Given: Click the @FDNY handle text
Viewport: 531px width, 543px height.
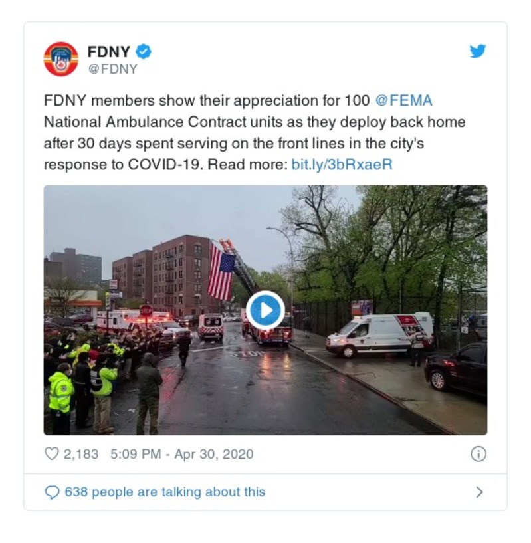Looking at the screenshot, I should [x=113, y=69].
